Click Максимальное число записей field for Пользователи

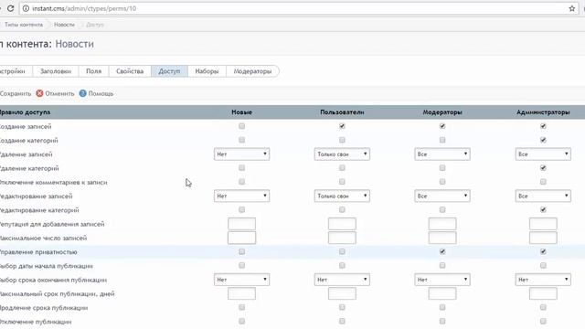(342, 238)
